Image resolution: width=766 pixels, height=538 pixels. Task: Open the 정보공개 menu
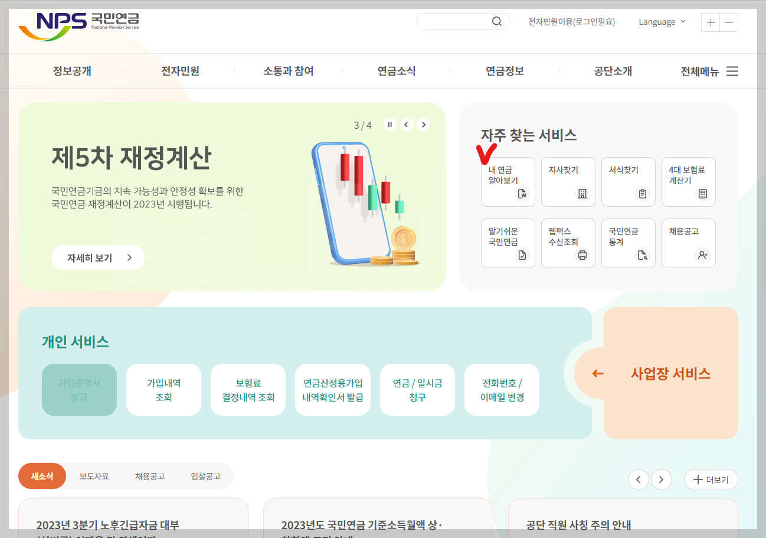point(72,71)
